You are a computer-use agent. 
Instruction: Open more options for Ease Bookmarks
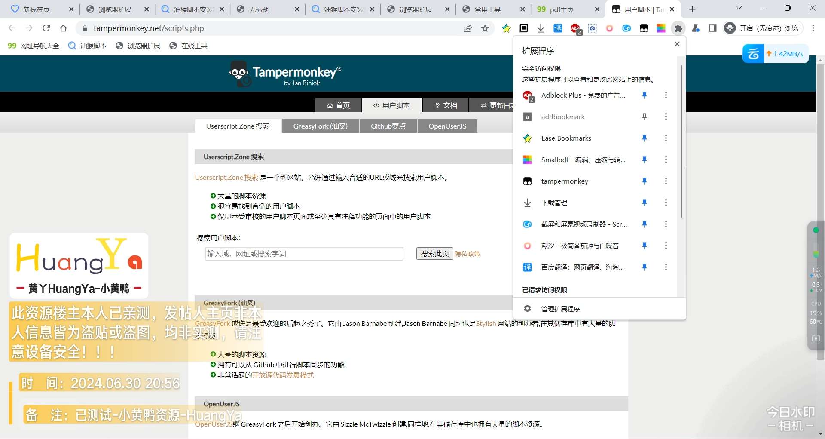pyautogui.click(x=666, y=138)
